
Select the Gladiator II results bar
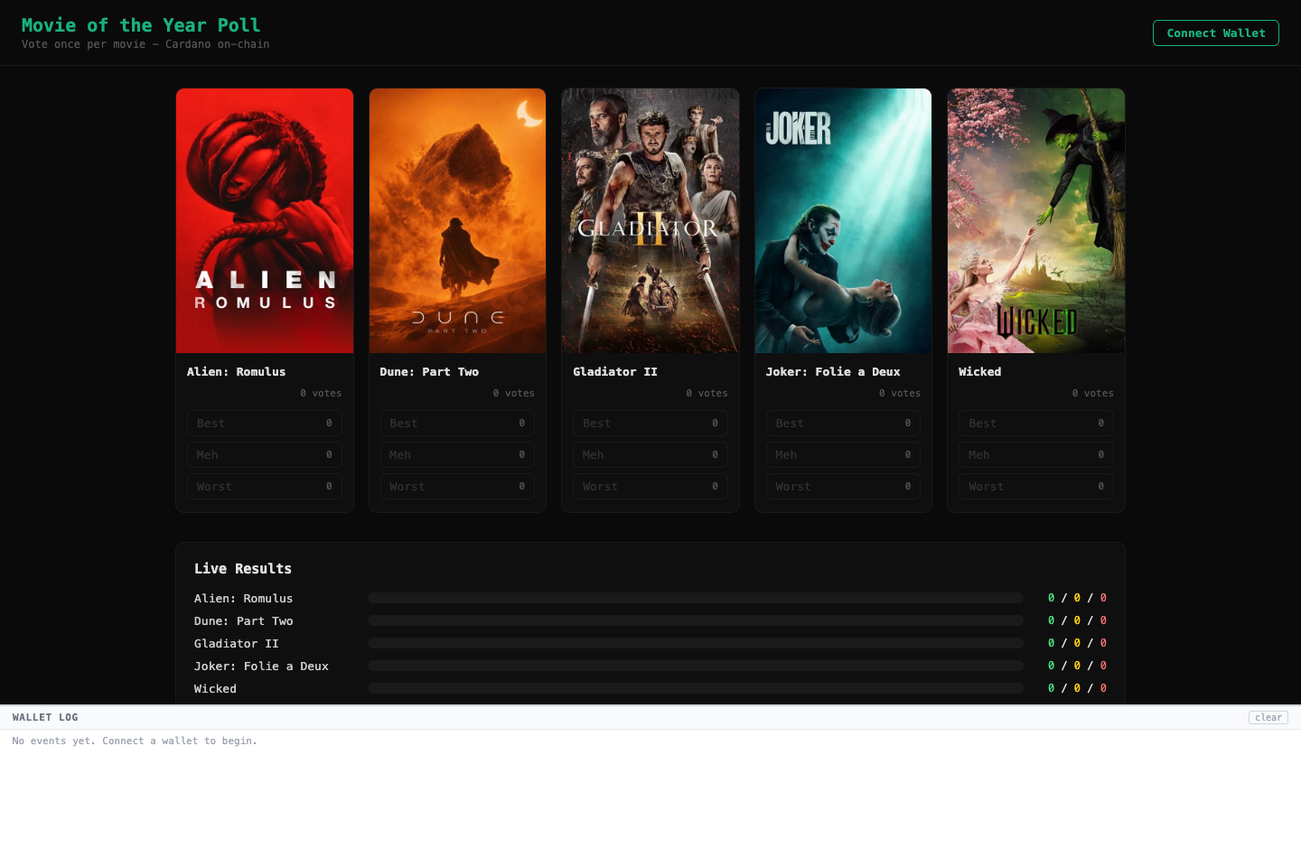click(x=696, y=643)
